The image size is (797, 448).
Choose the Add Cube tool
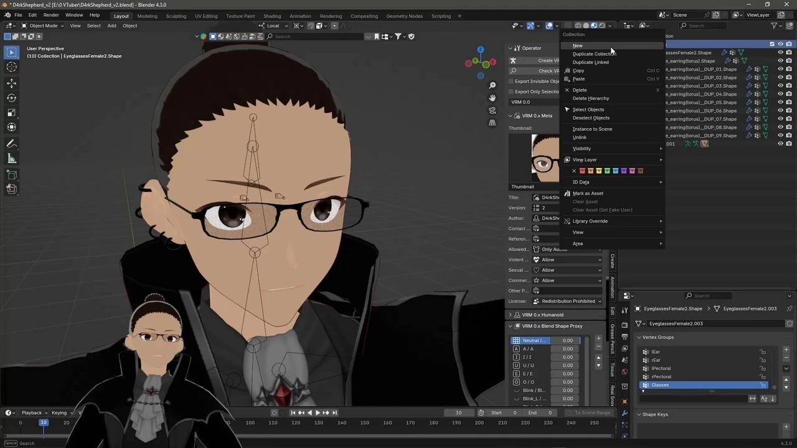click(11, 175)
